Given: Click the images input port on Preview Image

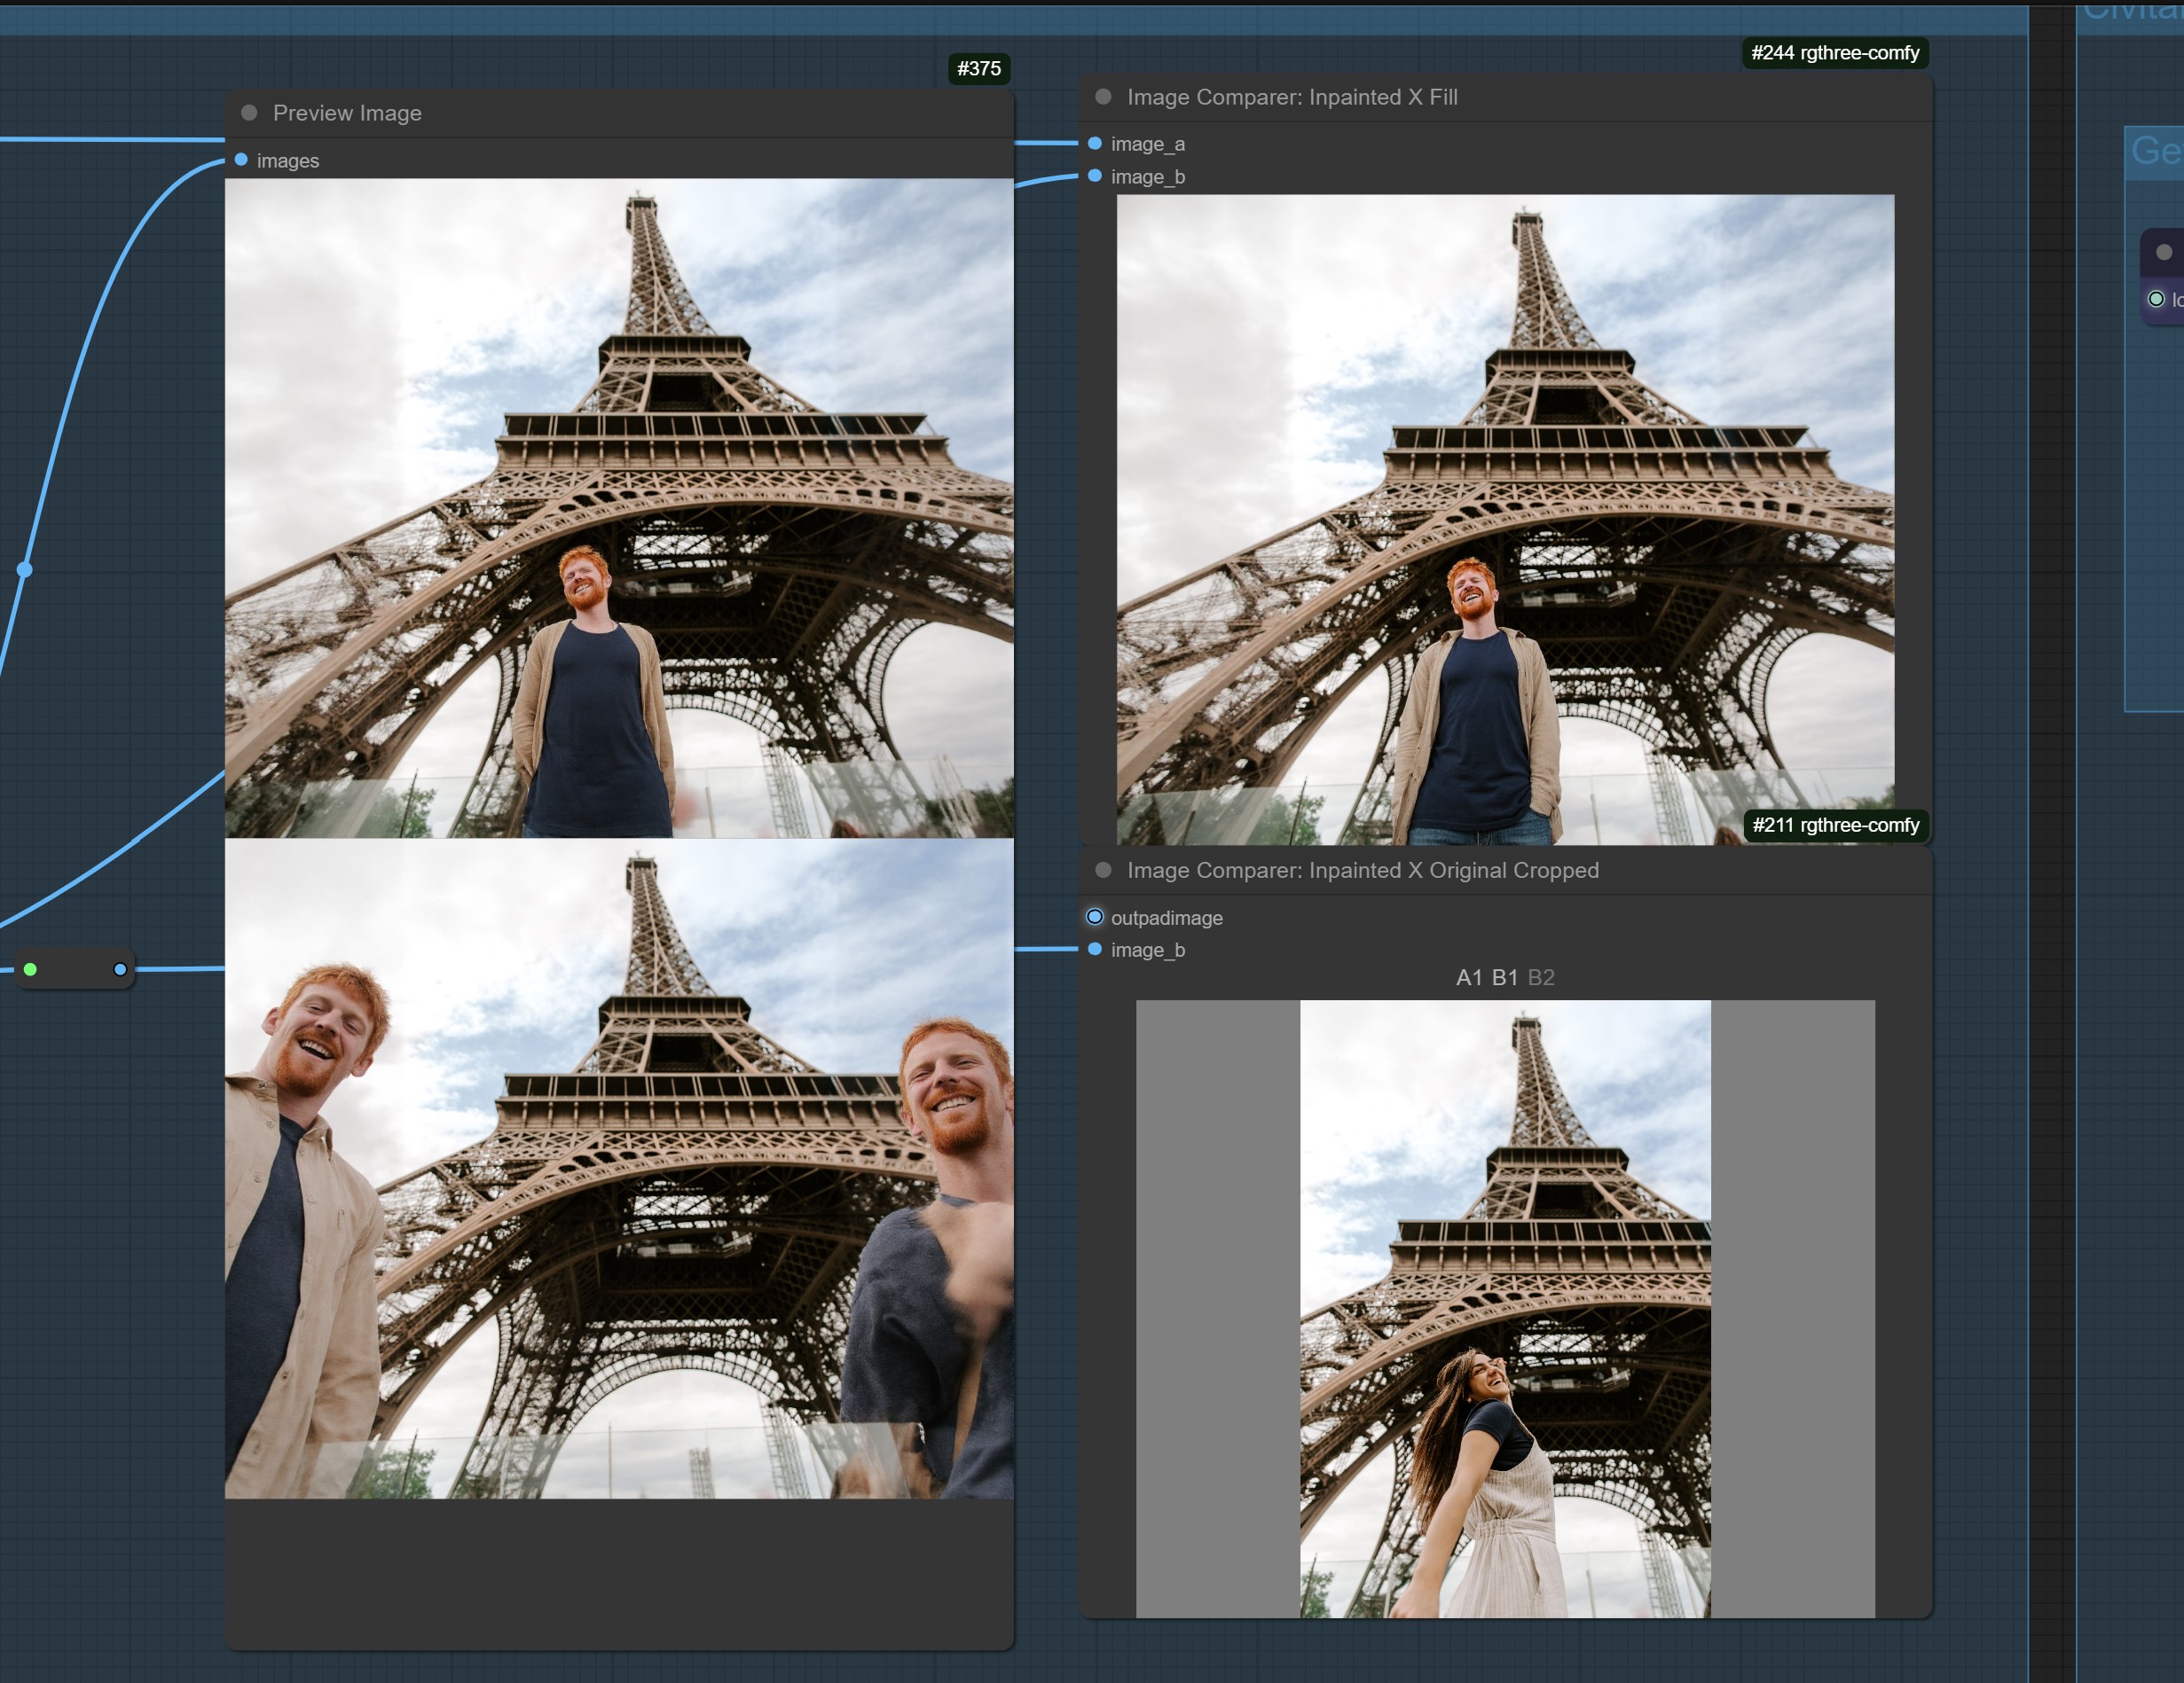Looking at the screenshot, I should [241, 160].
